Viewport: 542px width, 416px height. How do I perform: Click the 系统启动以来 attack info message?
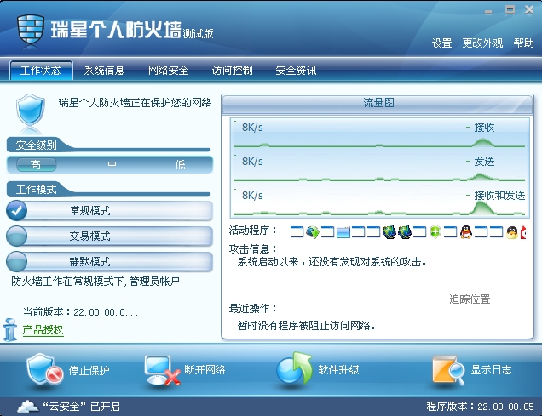tap(332, 262)
